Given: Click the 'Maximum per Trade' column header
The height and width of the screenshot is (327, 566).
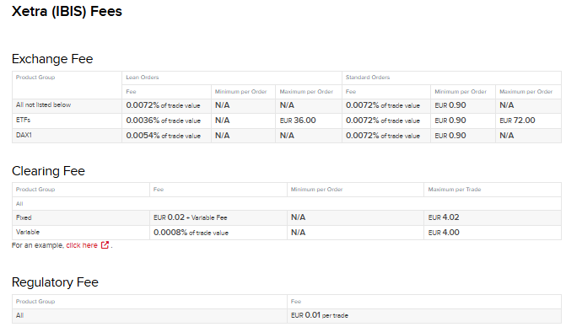Looking at the screenshot, I should [x=455, y=190].
